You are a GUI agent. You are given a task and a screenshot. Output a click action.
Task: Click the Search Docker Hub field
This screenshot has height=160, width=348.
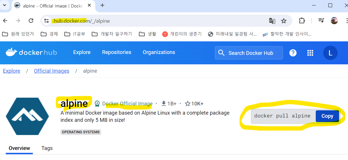tap(249, 53)
